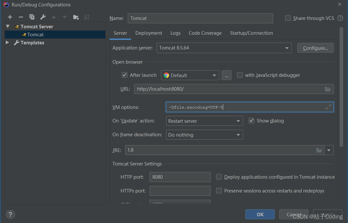Switch to the Deployment tab

149,33
